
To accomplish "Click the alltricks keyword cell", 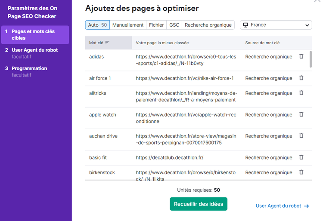I will click(97, 93).
